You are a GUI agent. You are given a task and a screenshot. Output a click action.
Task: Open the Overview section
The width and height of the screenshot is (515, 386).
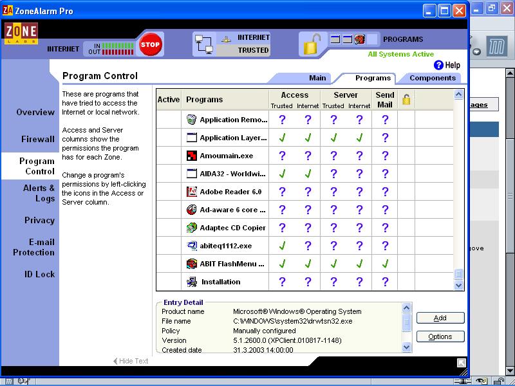point(35,112)
